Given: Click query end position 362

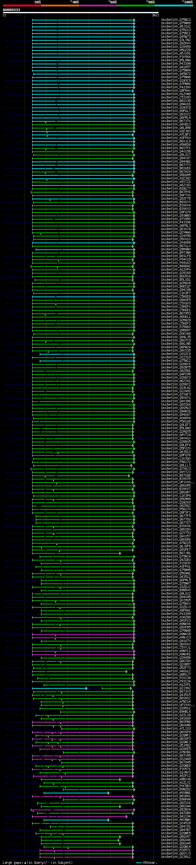Looking at the screenshot, I should tap(155, 15).
